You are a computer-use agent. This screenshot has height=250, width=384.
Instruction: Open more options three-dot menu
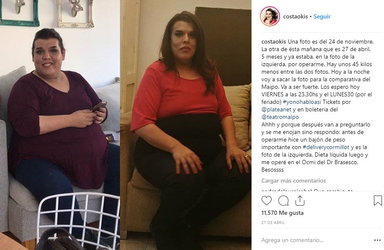tap(377, 240)
